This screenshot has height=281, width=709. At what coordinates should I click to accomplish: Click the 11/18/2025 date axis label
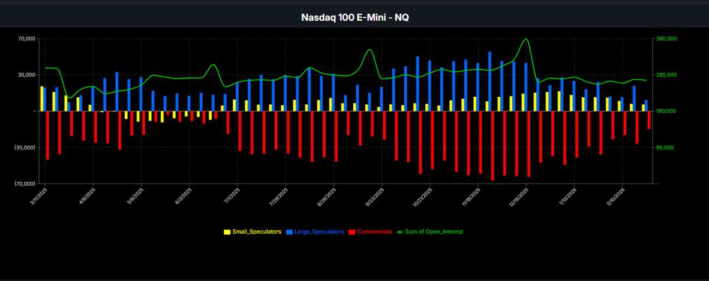(x=471, y=197)
